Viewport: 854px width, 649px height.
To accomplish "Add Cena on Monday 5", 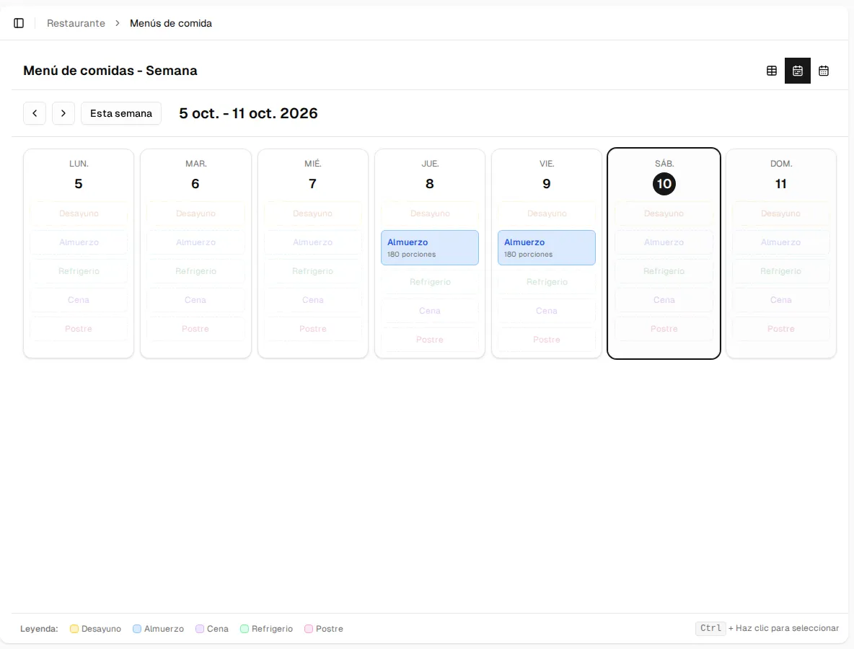I will pyautogui.click(x=79, y=300).
